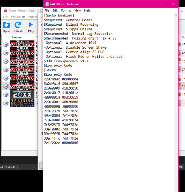Viewport: 185px width, 192px height.
Task: Click the small image icon at bottom right
Action: pos(181,167)
